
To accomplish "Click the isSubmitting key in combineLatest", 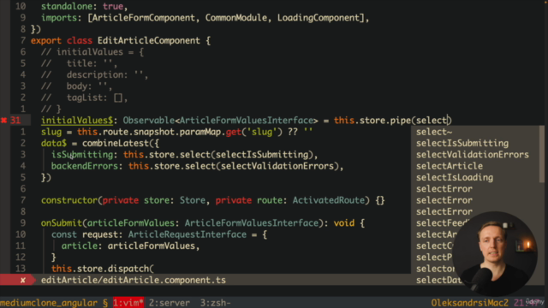I will (82, 155).
